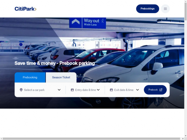
Task: Expand the Entry date & time chevron
Action: click(98, 90)
